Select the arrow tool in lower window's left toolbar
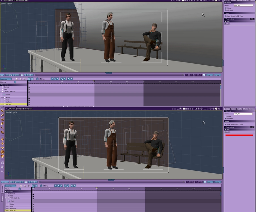Viewport: 256px width, 213px height. pos(2,111)
